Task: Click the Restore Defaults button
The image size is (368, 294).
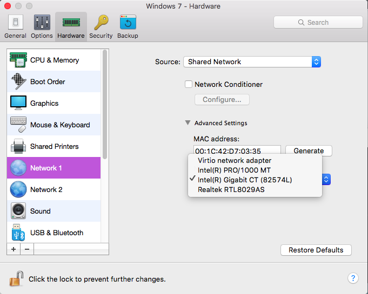Action: click(x=316, y=250)
